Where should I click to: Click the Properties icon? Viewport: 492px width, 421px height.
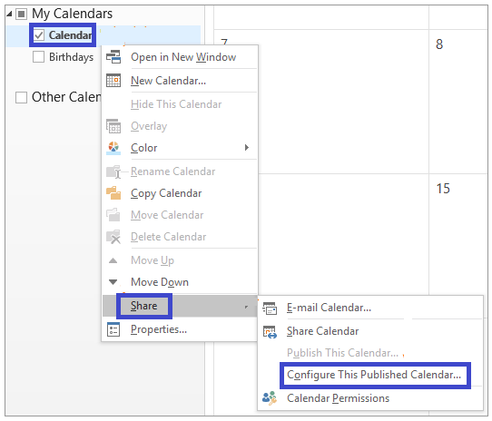tap(113, 329)
